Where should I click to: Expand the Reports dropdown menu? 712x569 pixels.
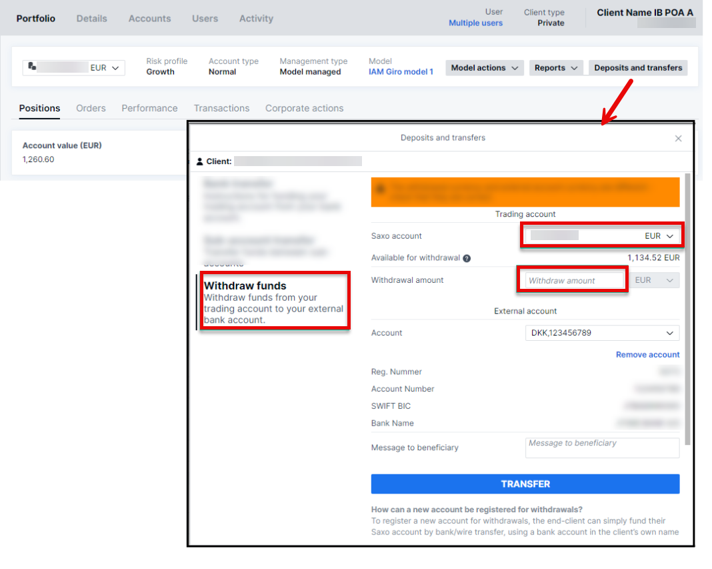556,68
